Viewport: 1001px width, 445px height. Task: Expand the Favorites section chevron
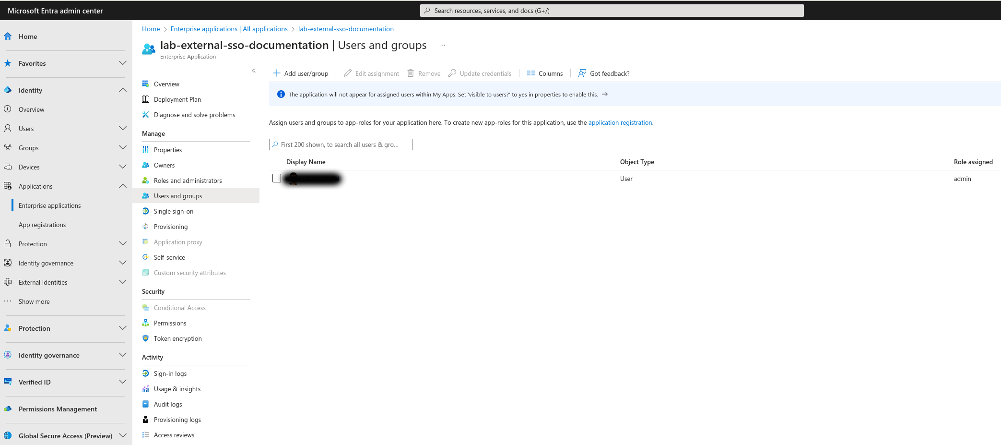click(123, 63)
